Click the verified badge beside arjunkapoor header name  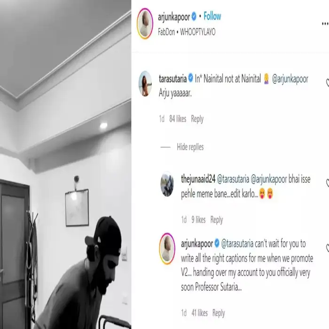[194, 16]
